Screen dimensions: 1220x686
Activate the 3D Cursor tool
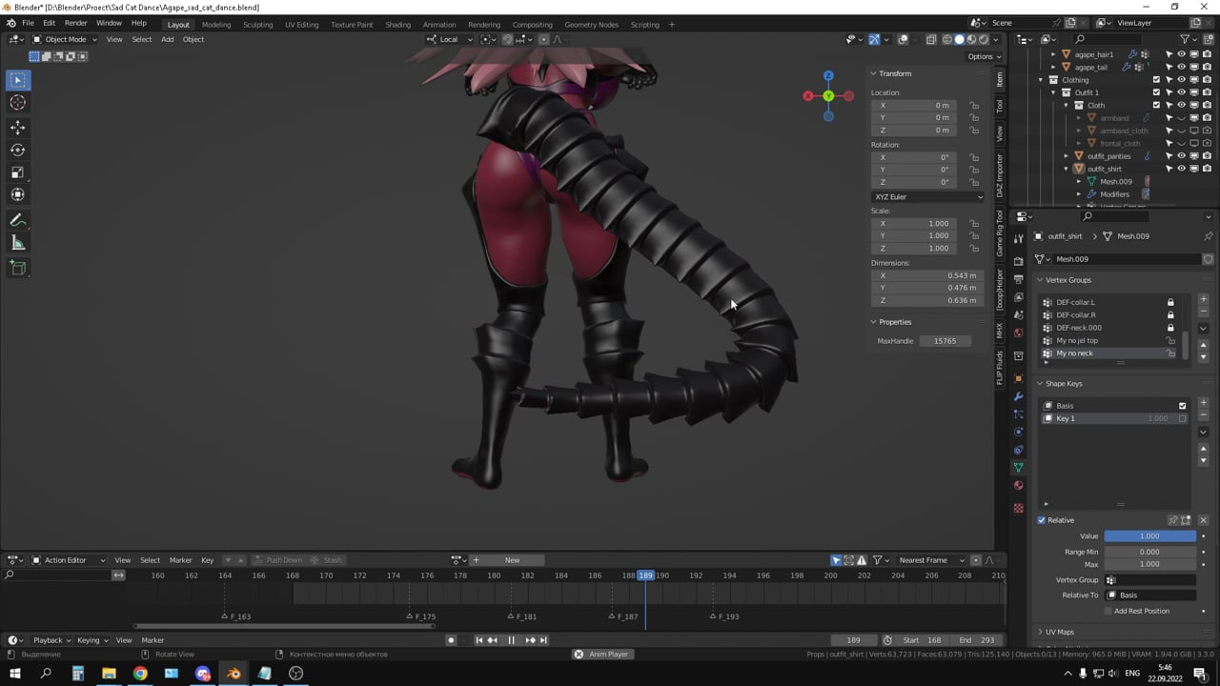[18, 103]
